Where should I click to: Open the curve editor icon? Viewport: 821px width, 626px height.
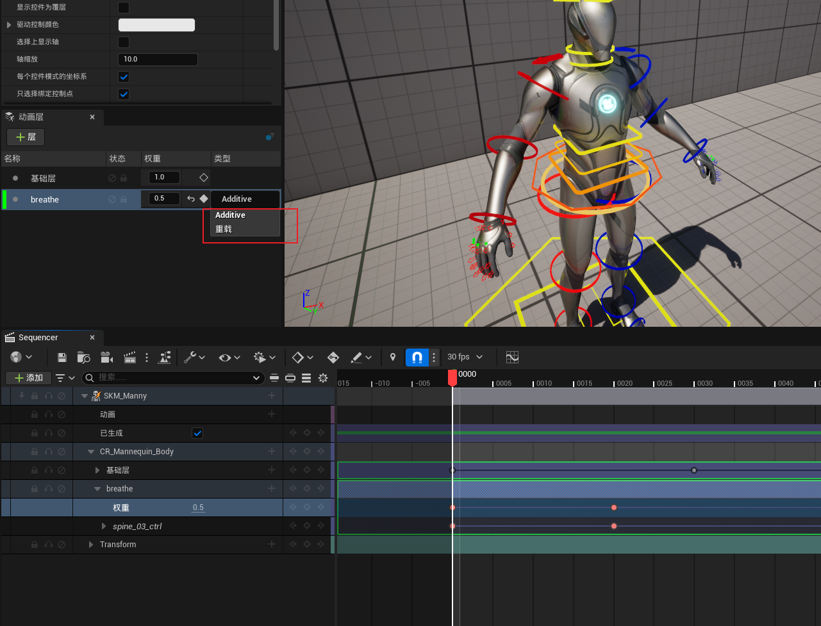(x=512, y=358)
